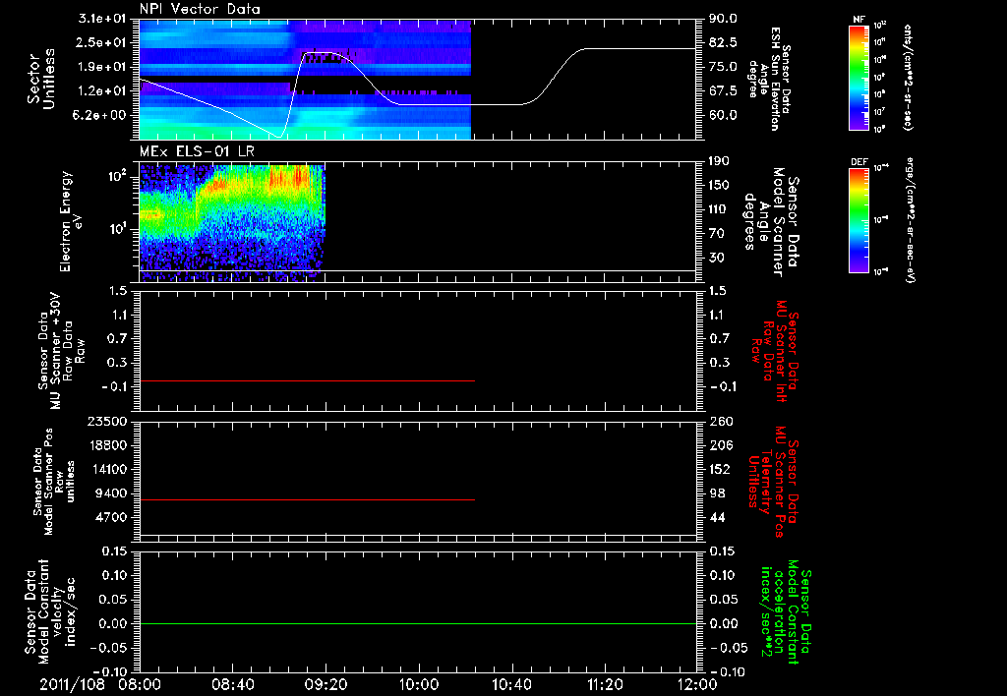Screen dimensions: 1007x696
Task: Click the red "MU Scanner Inh Raw Data" label
Action: (775, 351)
